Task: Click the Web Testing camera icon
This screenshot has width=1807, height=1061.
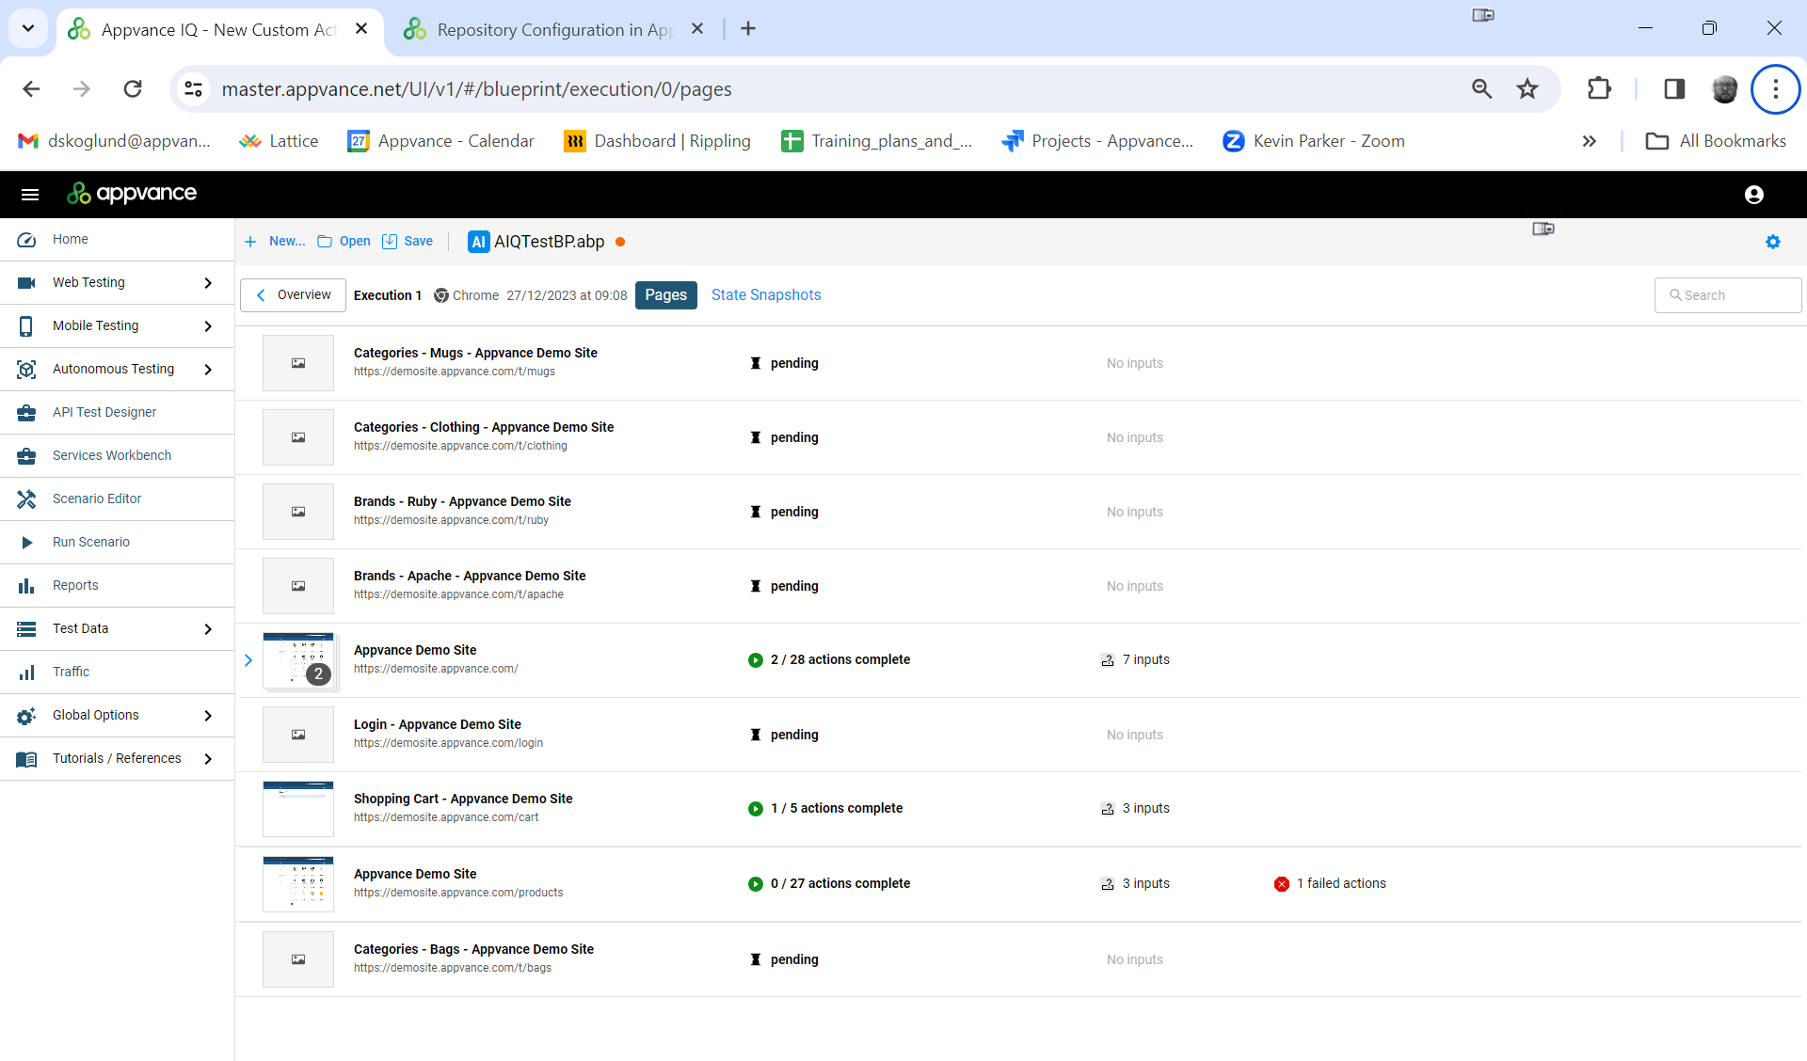Action: tap(26, 283)
